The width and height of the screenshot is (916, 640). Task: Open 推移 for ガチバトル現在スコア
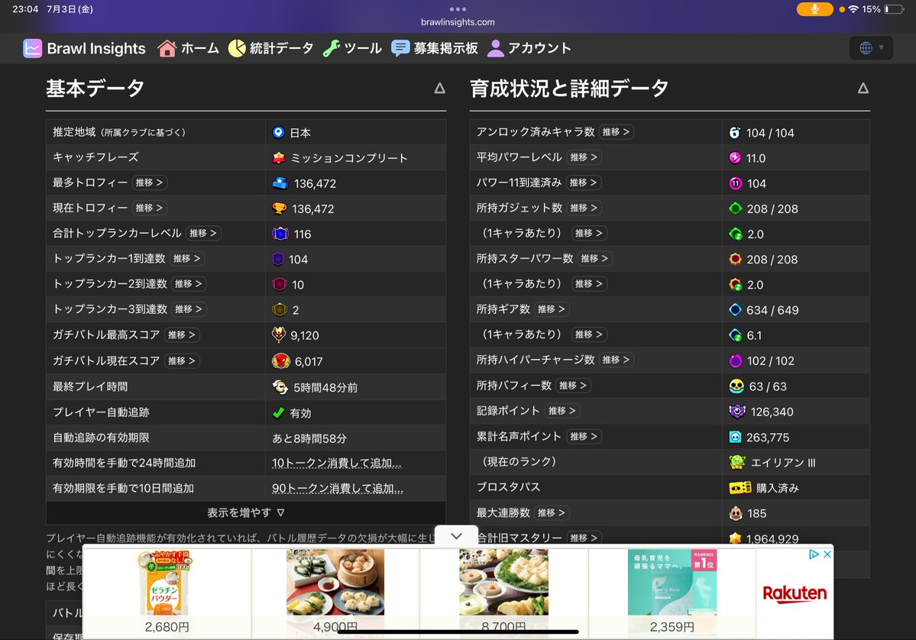click(182, 361)
